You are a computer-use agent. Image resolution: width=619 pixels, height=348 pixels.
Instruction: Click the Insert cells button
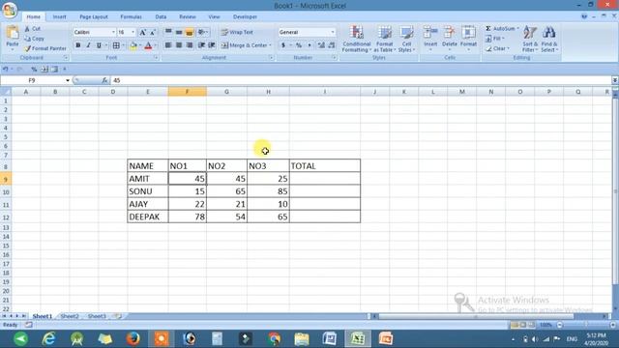pyautogui.click(x=430, y=39)
